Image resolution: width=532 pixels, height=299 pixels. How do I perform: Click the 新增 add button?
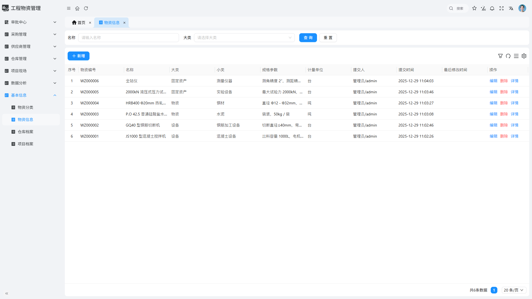[78, 56]
